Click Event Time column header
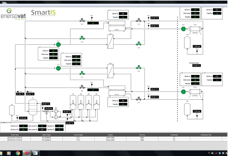228x156 pixels. tap(15, 135)
